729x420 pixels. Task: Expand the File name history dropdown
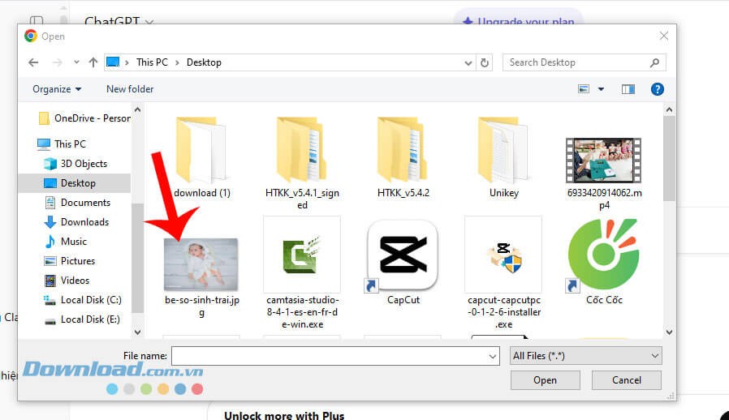tap(492, 356)
